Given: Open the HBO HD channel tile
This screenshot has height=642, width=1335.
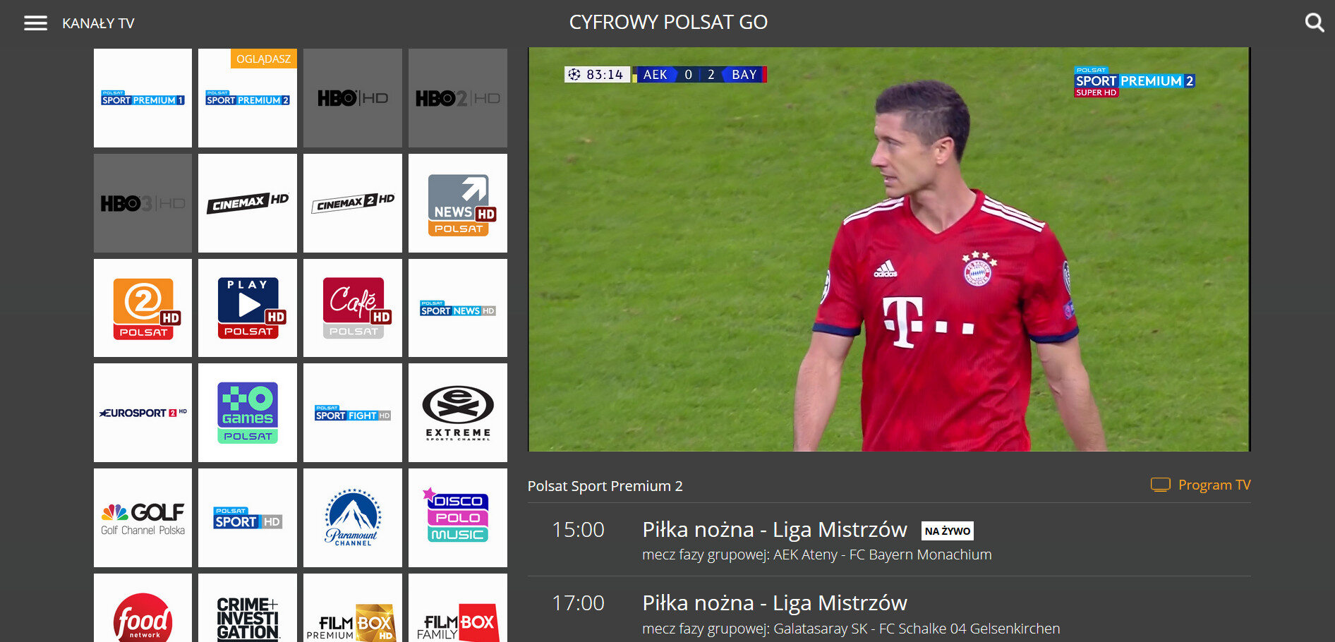Looking at the screenshot, I should 353,98.
